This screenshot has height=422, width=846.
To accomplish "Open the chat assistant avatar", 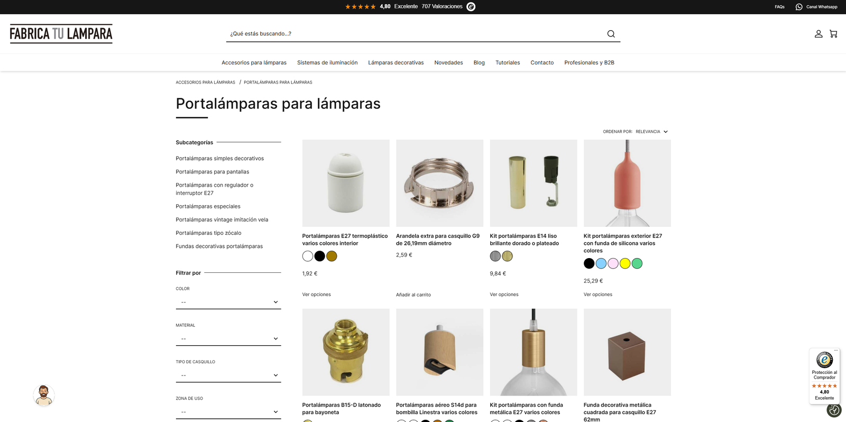I will [x=44, y=395].
